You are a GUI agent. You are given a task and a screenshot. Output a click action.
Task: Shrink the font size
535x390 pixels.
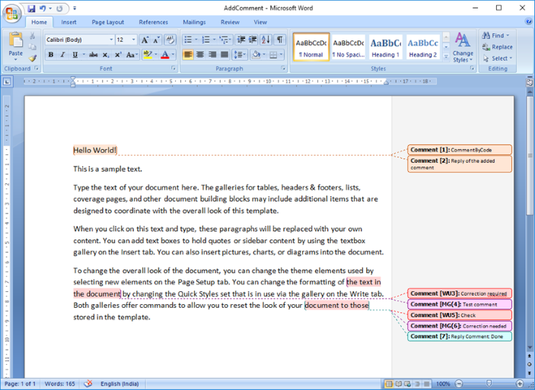tap(156, 40)
